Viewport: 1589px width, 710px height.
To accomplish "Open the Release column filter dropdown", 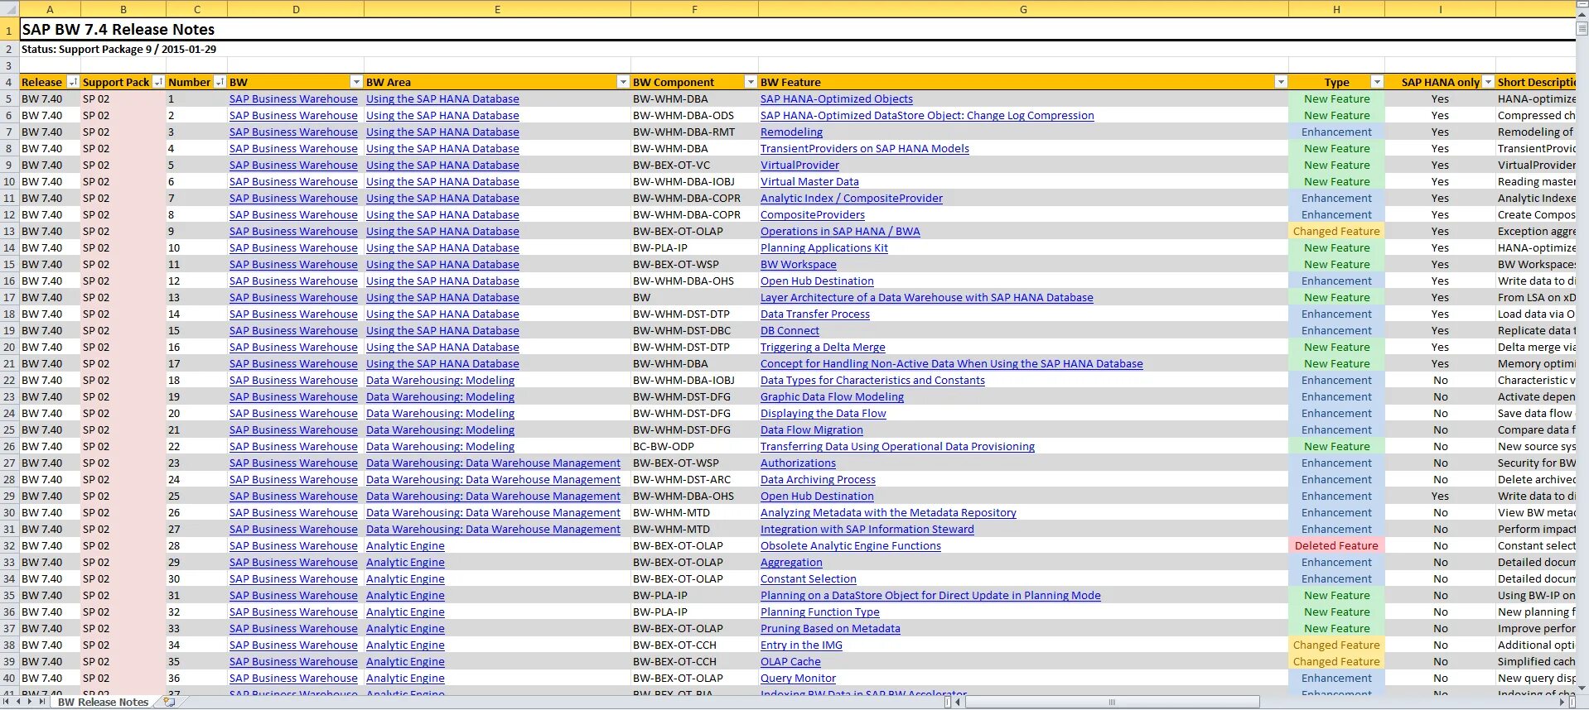I will [73, 82].
